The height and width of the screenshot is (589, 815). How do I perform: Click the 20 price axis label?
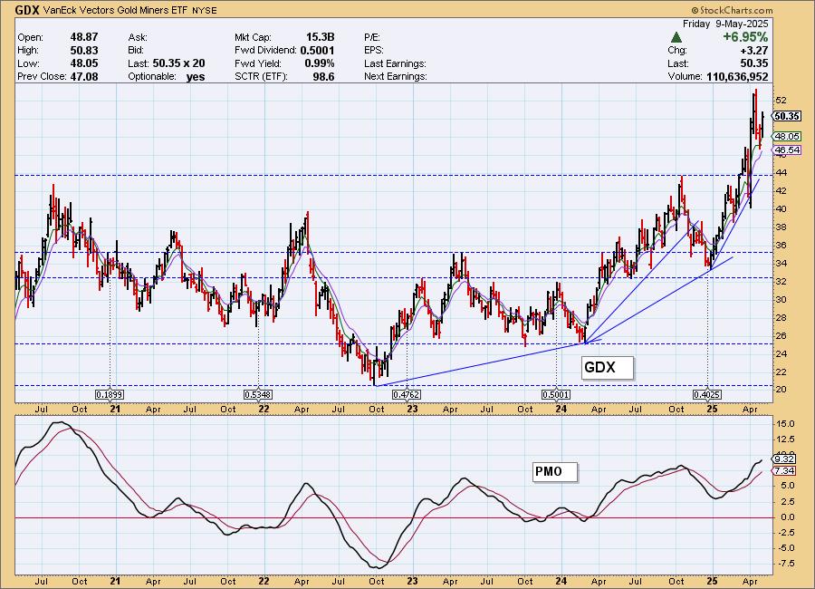[x=781, y=390]
